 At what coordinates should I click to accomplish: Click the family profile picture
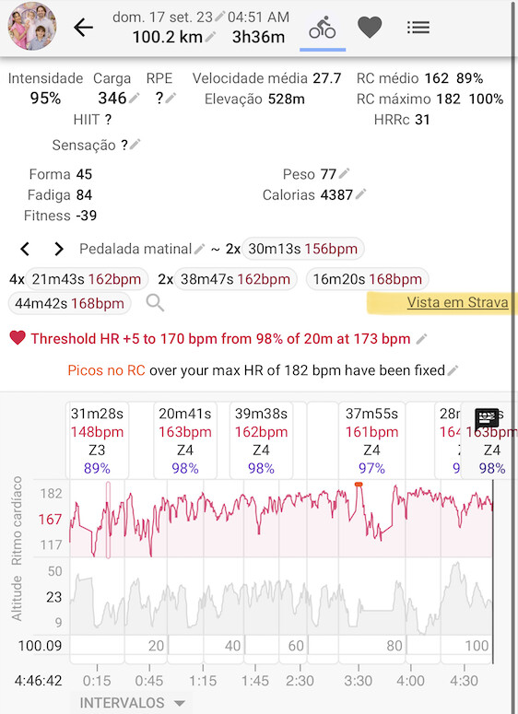coord(32,26)
